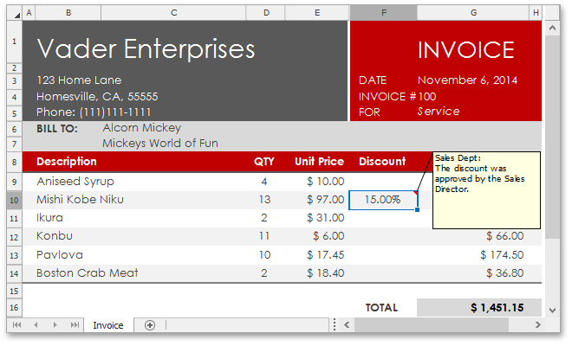Click the vertical scrollbar thumb
The height and width of the screenshot is (346, 572).
point(551,130)
